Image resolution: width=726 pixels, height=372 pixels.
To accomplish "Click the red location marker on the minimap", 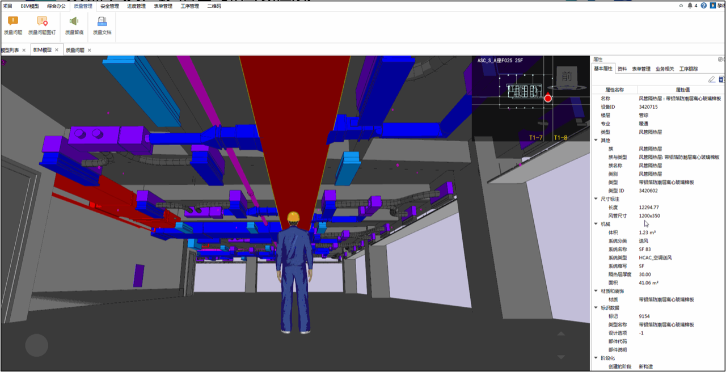I will click(548, 99).
